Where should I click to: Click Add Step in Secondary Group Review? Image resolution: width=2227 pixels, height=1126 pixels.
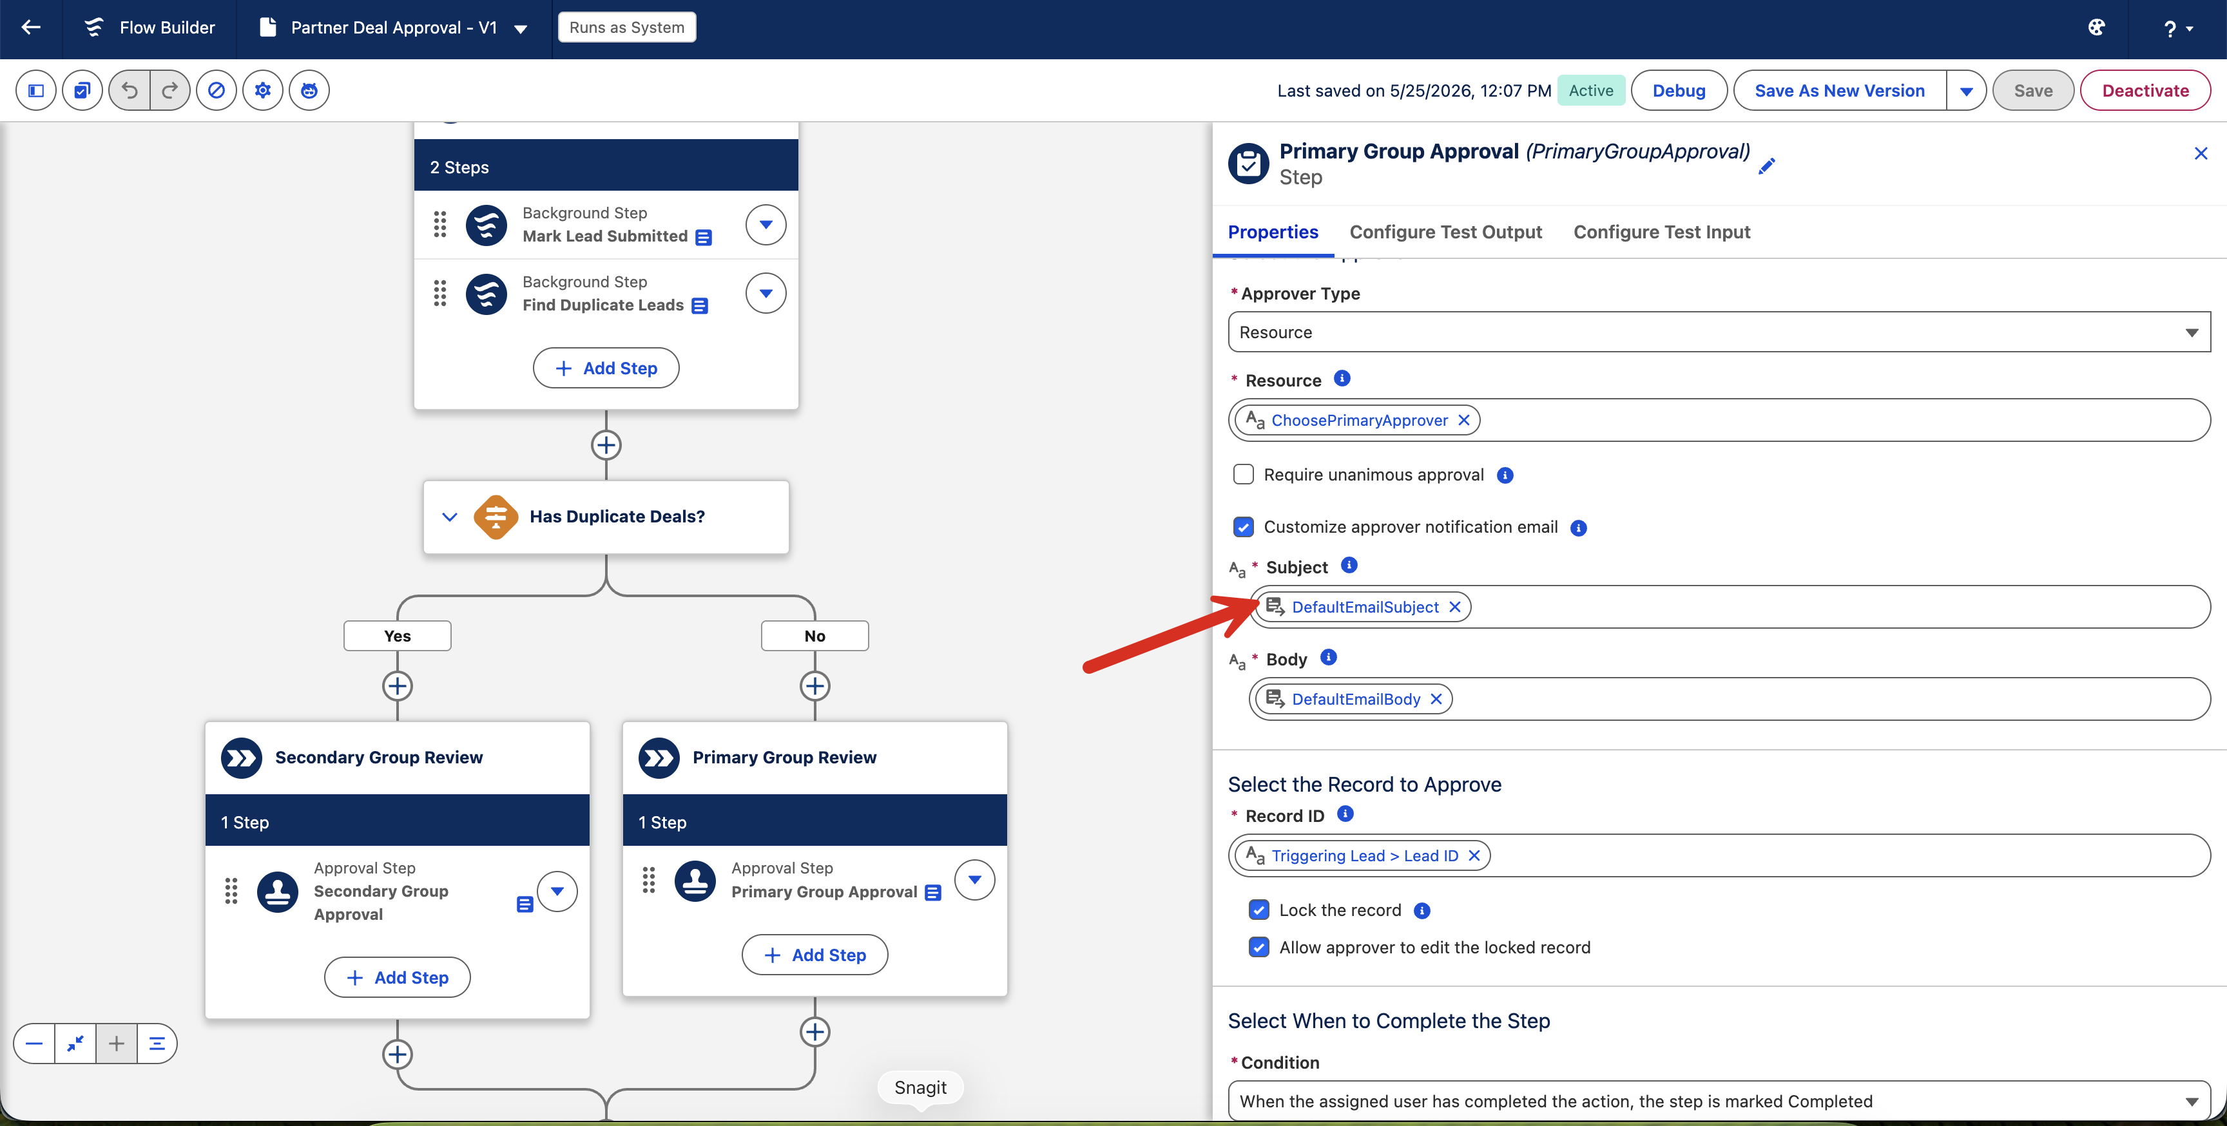click(x=398, y=977)
